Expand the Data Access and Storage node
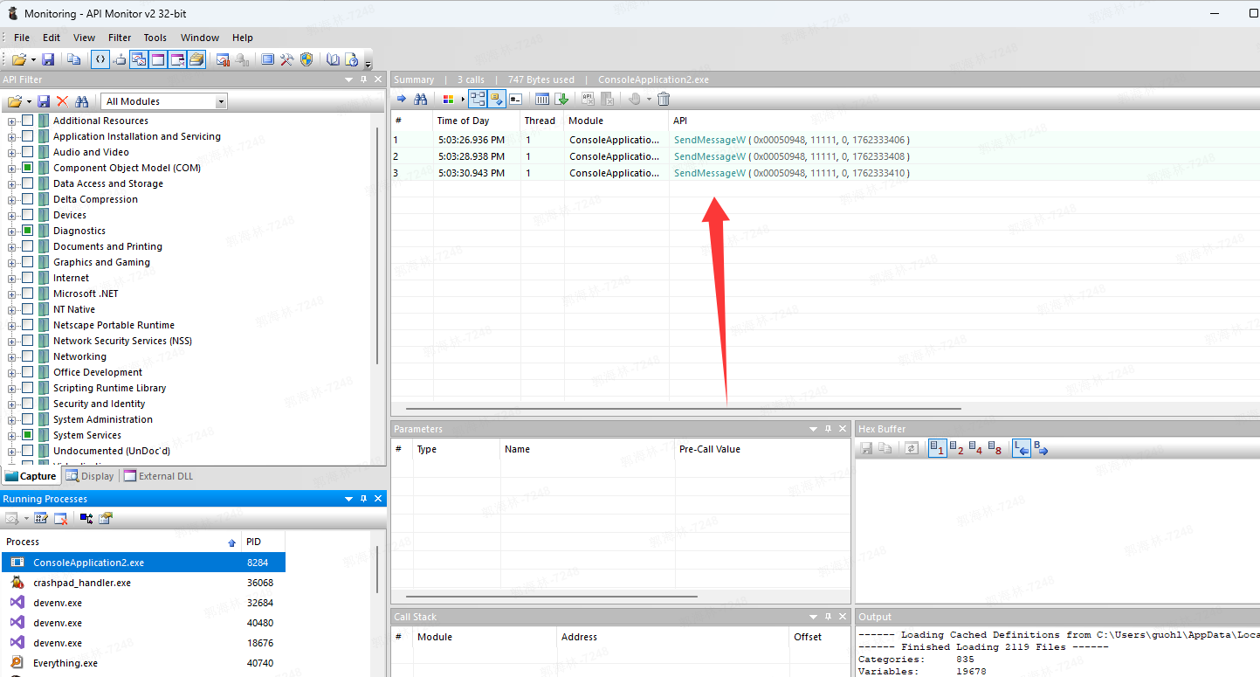 point(12,183)
